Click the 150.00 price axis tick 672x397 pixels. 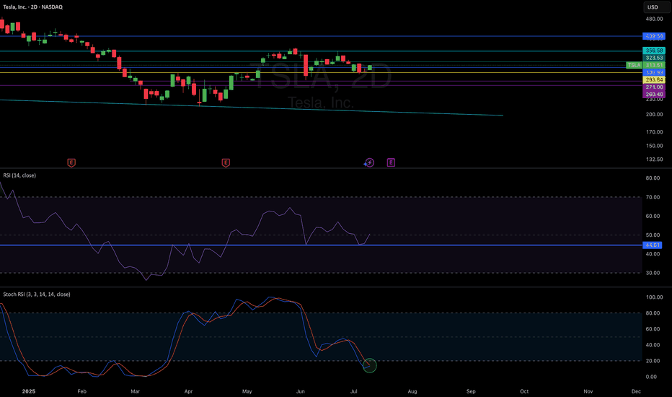pos(655,146)
